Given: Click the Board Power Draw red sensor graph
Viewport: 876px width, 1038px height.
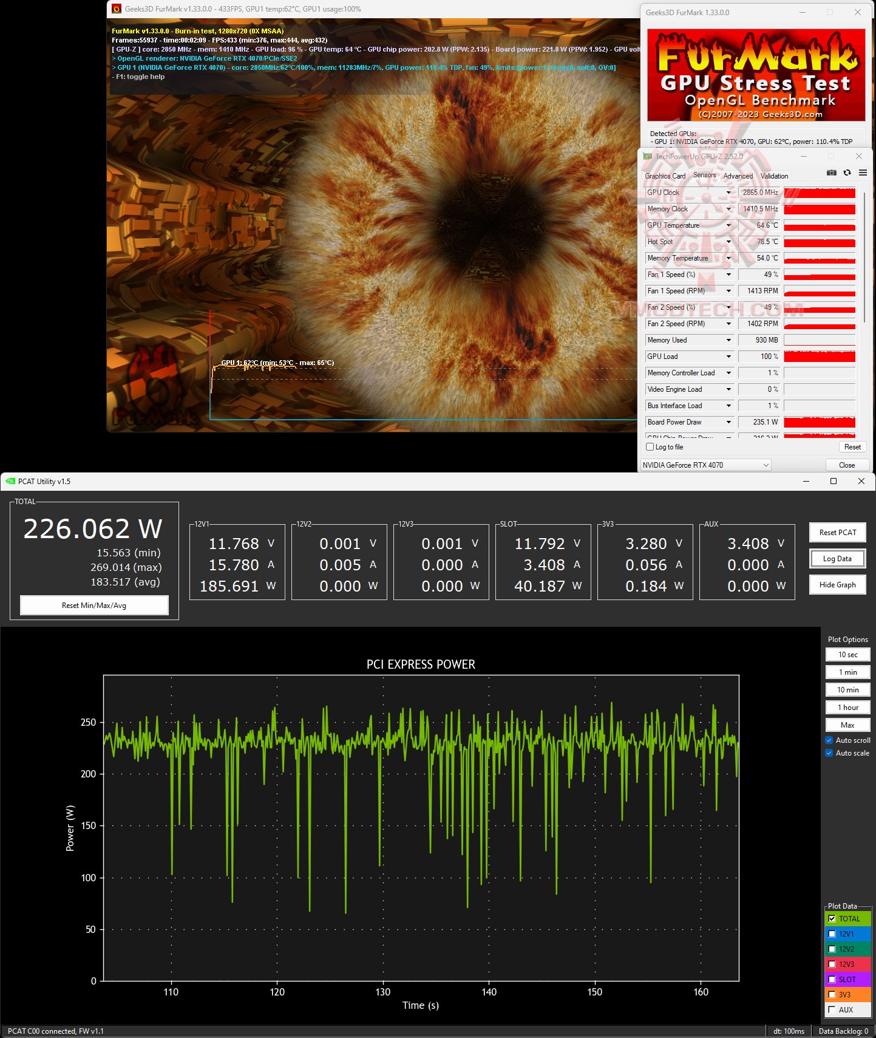Looking at the screenshot, I should (820, 422).
